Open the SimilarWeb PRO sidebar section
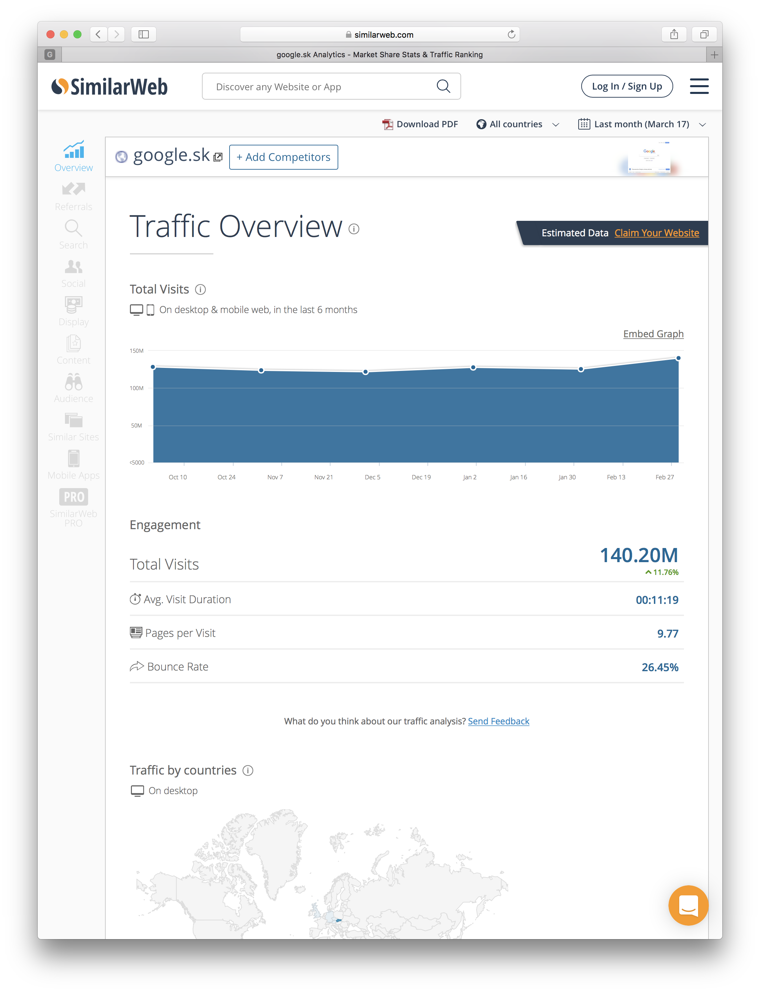The width and height of the screenshot is (760, 993). pos(73,508)
